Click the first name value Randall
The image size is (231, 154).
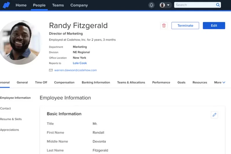(98, 133)
